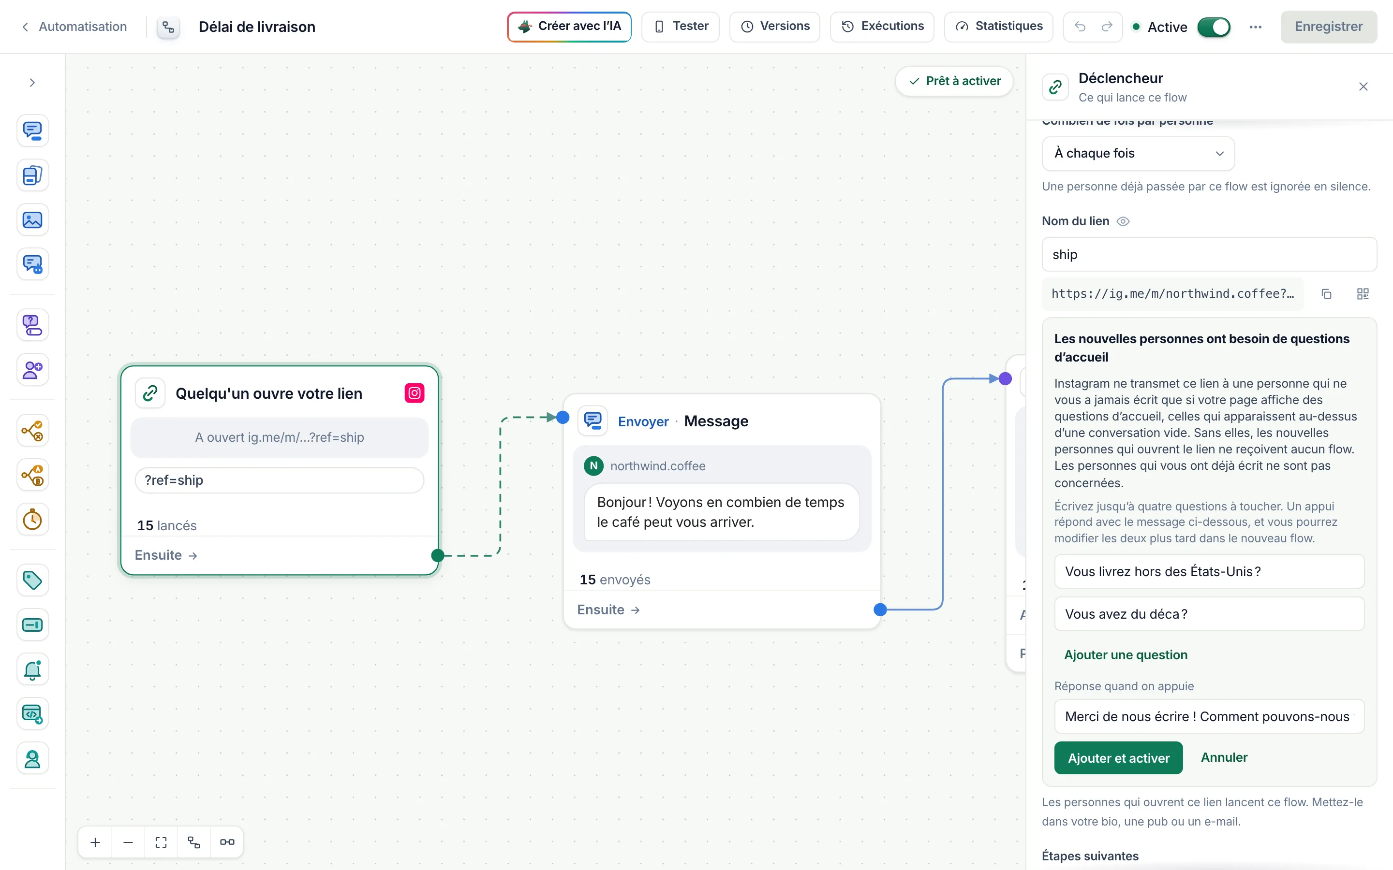Toggle the Active switch off
The width and height of the screenshot is (1393, 870).
1214,27
